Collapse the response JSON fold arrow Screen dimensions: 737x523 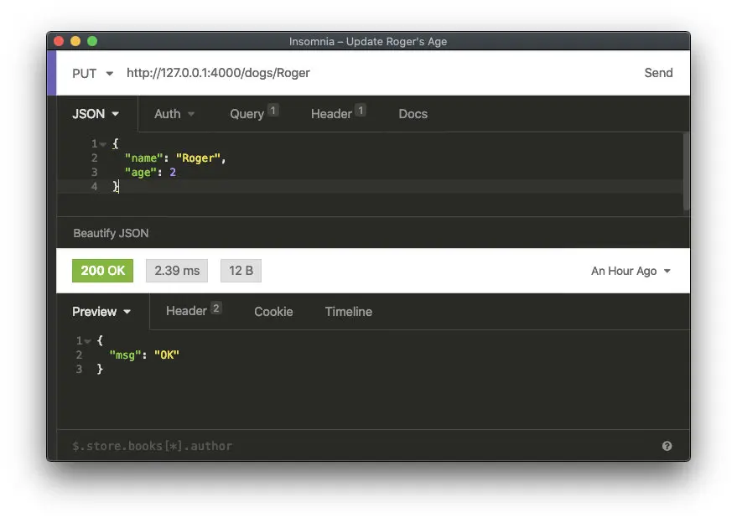87,341
